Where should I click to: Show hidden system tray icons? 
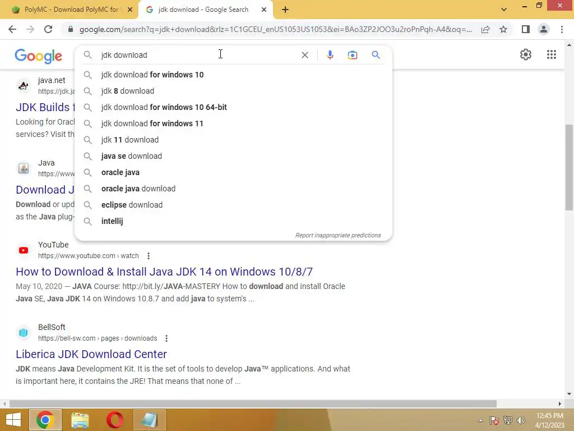pos(480,420)
